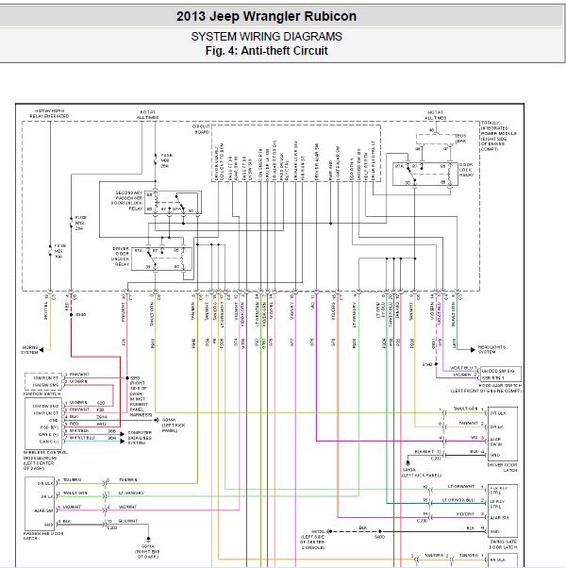This screenshot has width=566, height=568.
Task: Click the 'HORN SYSTEM' label
Action: tap(29, 350)
